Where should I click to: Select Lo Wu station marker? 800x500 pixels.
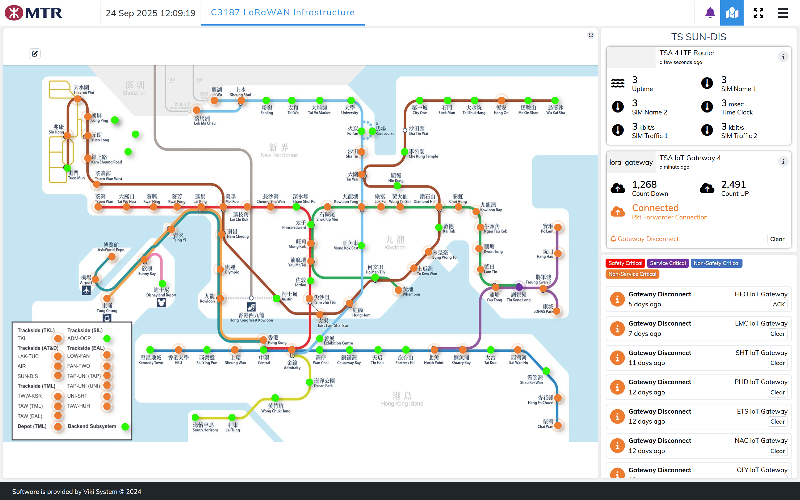214,101
